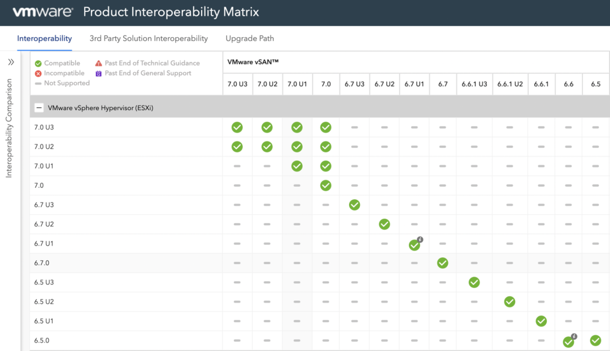Click the Past End of Technical Guidance triangle icon
Screen dimensions: 610x351
[x=98, y=63]
